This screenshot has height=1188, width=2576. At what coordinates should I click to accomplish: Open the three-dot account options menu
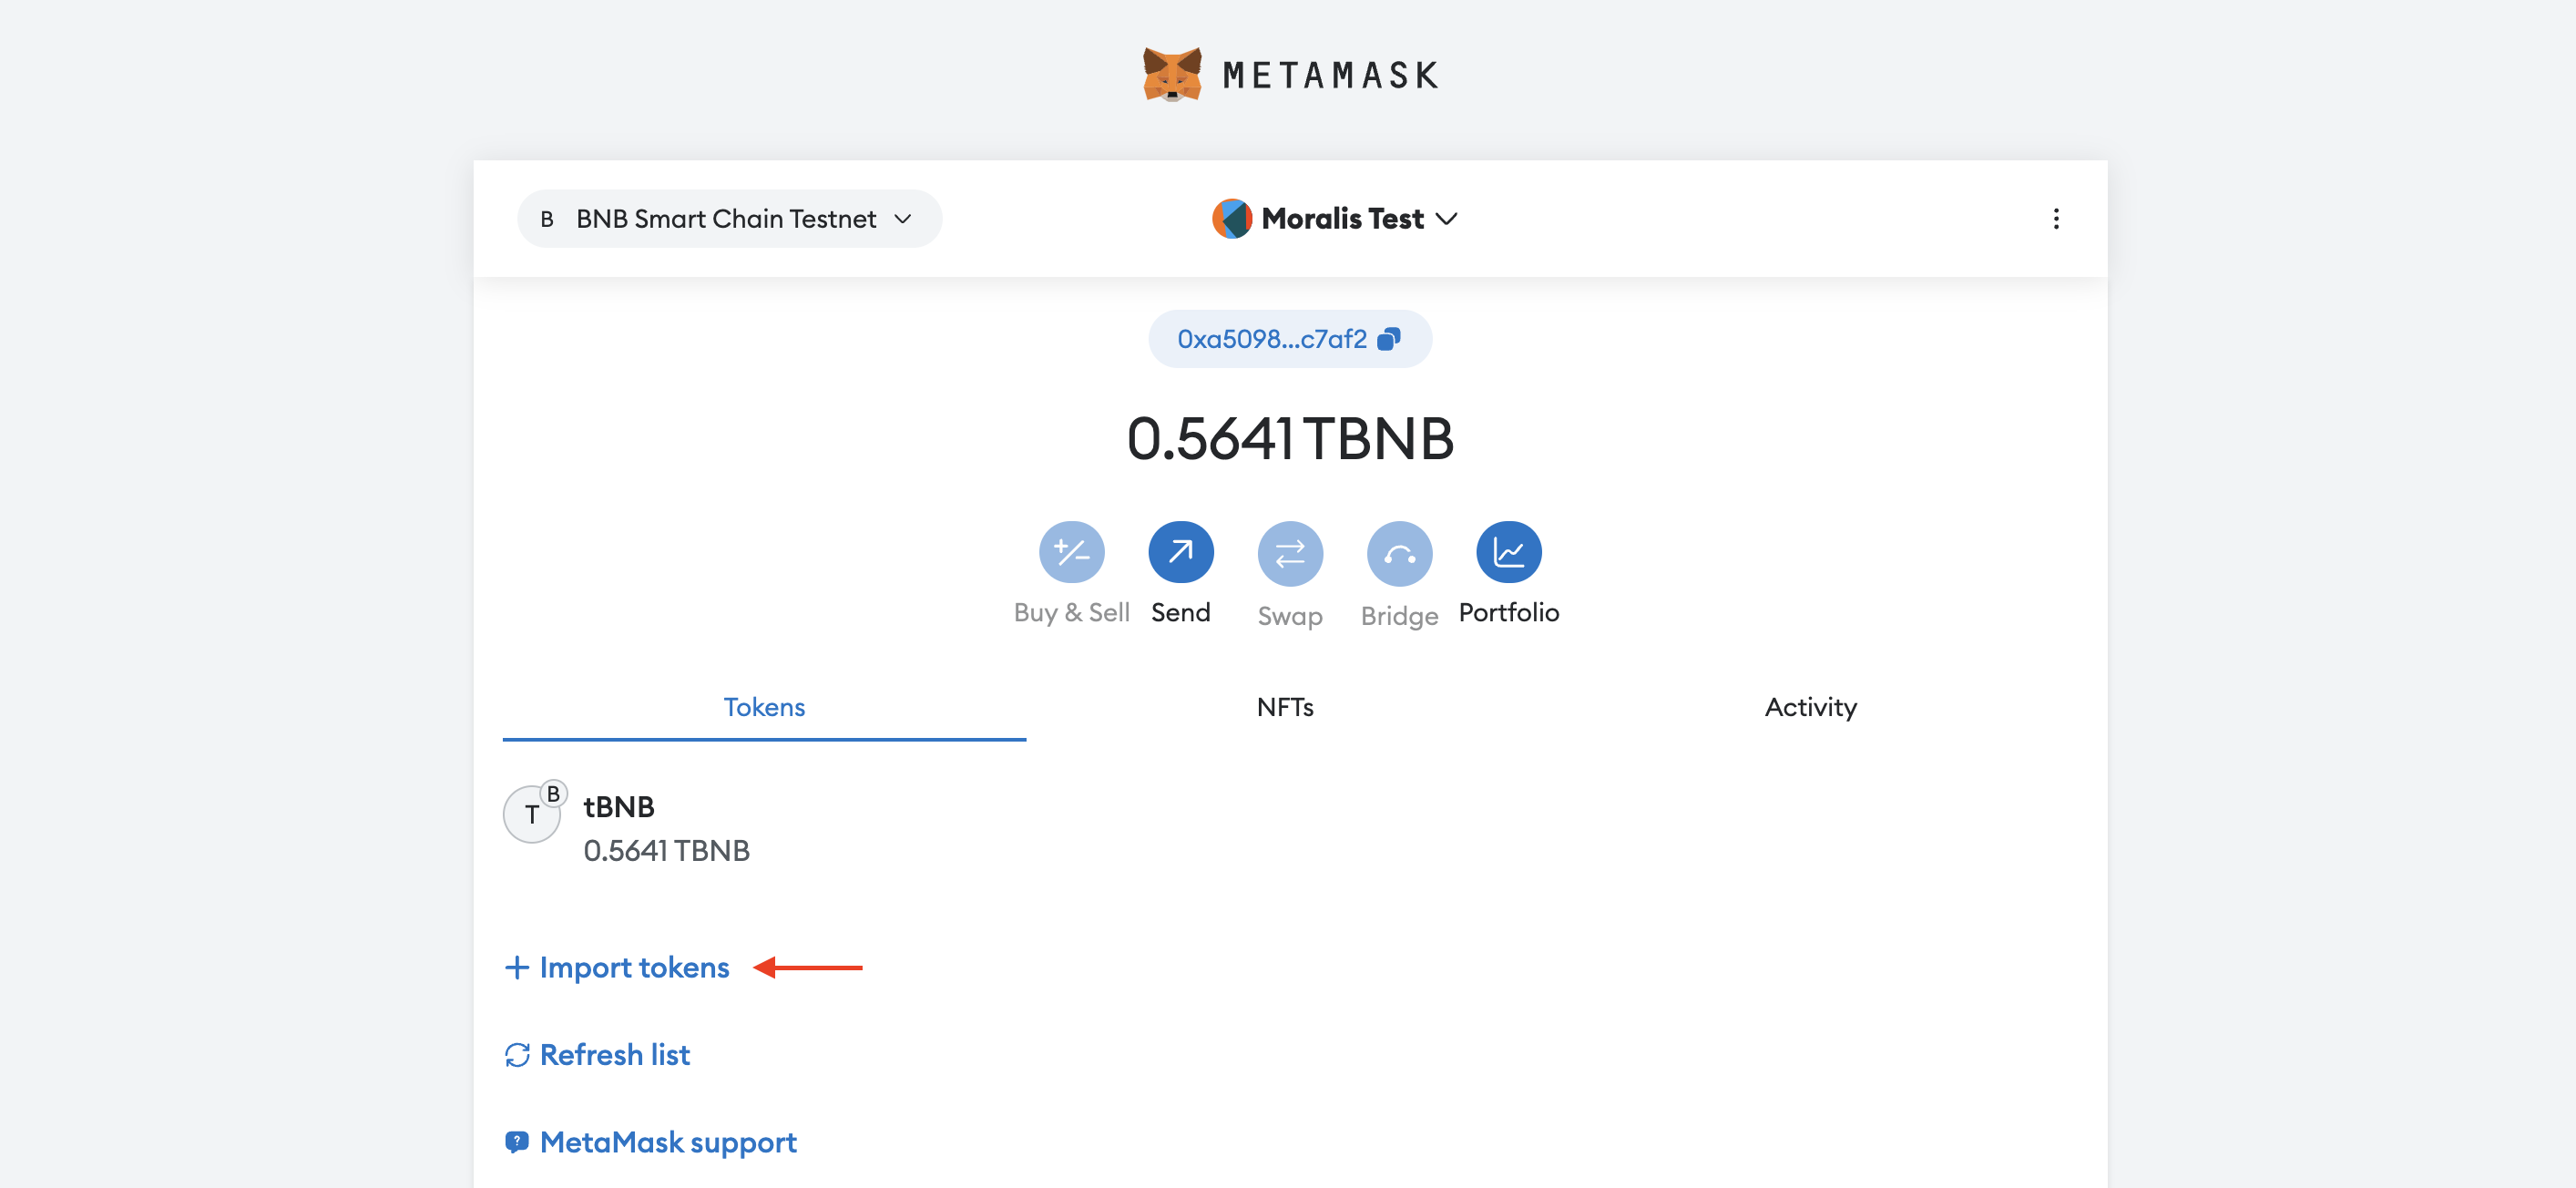click(x=2056, y=219)
